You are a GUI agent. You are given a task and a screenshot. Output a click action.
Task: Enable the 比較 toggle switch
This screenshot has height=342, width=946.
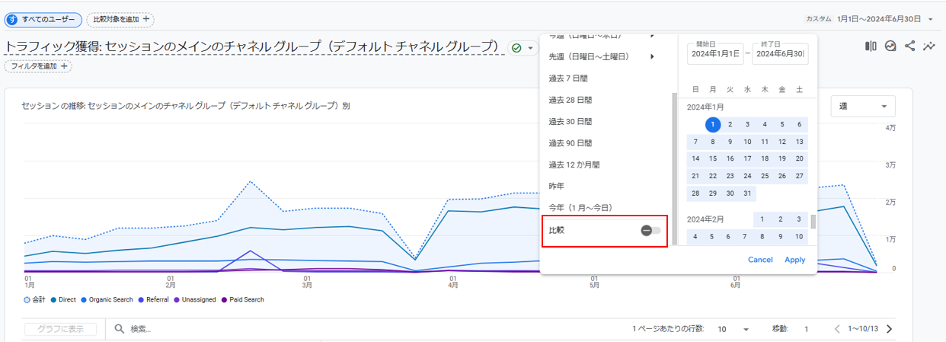[x=650, y=230]
